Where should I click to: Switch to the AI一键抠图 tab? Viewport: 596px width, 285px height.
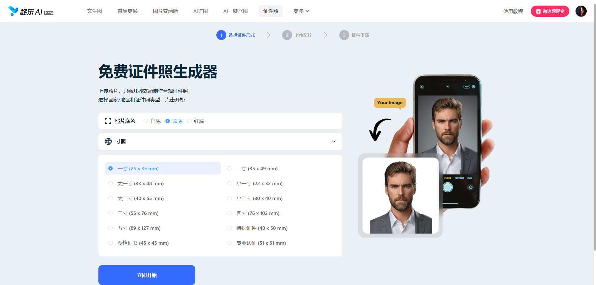235,11
